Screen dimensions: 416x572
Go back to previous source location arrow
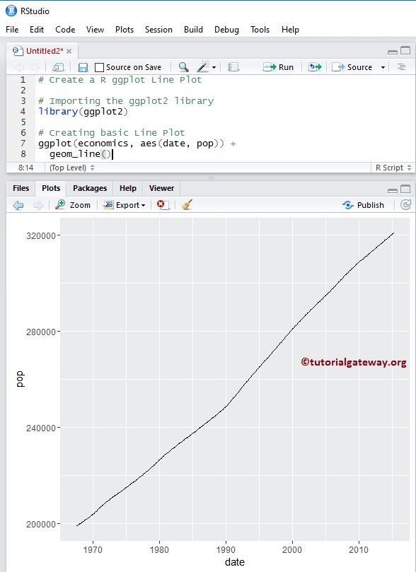coord(19,67)
